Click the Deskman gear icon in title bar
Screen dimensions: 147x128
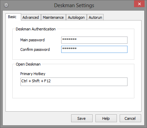click(x=6, y=5)
